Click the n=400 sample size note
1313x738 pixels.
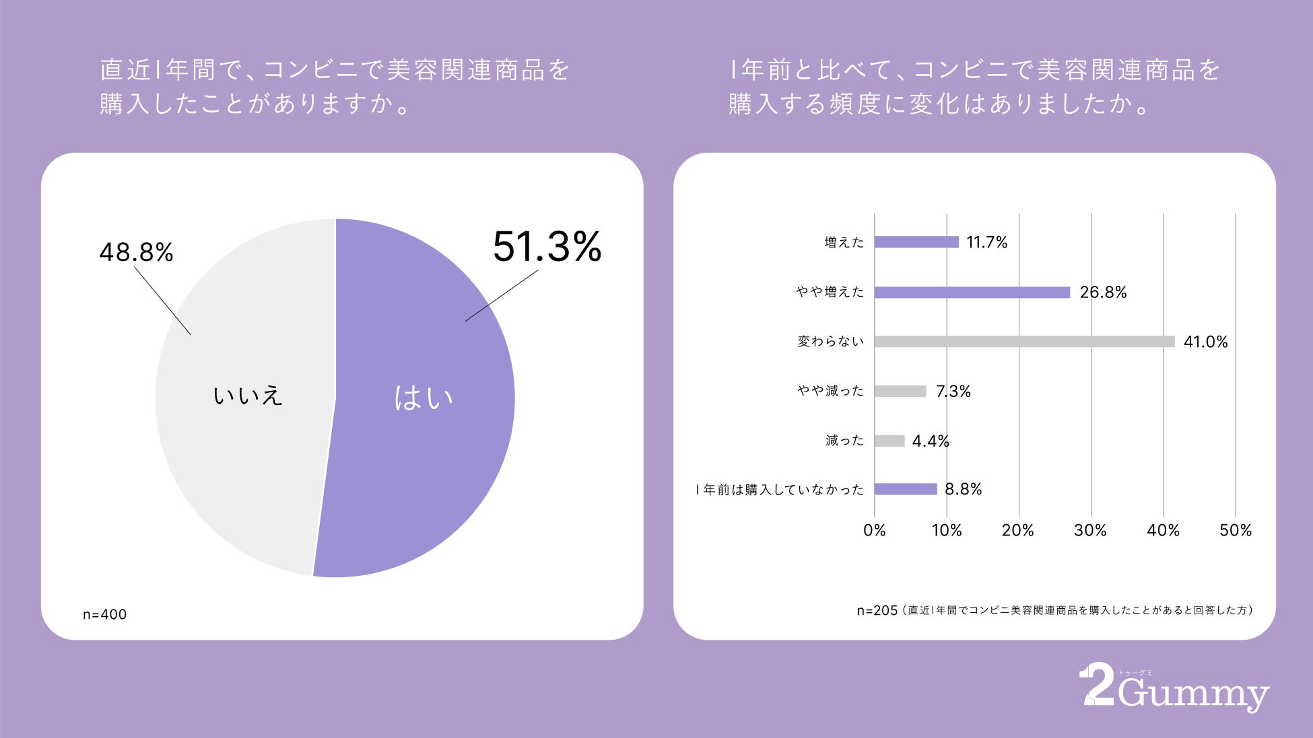pyautogui.click(x=104, y=614)
